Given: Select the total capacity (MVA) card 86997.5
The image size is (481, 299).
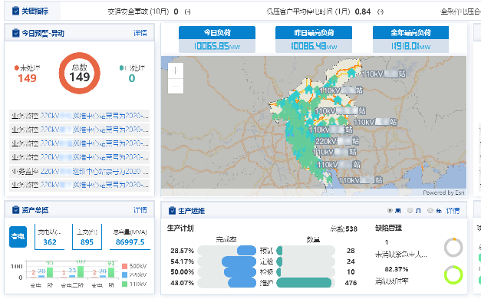Looking at the screenshot, I should pyautogui.click(x=130, y=237).
